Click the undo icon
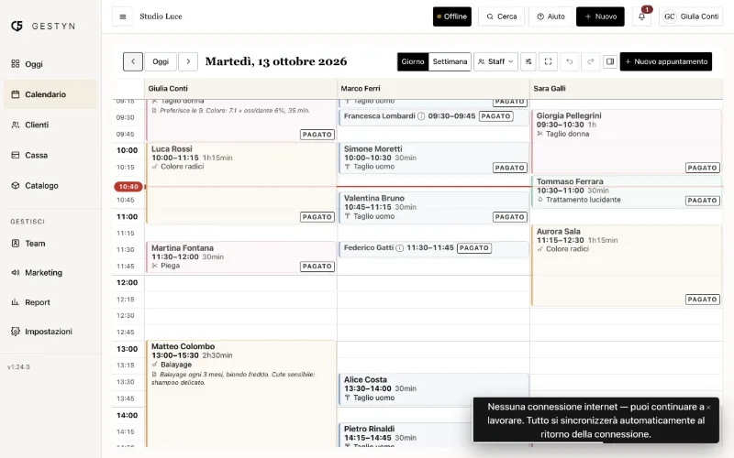 569,61
